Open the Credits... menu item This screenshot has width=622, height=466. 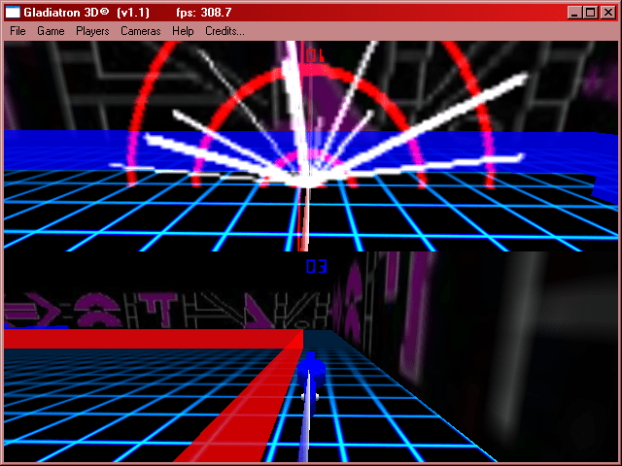tap(225, 31)
